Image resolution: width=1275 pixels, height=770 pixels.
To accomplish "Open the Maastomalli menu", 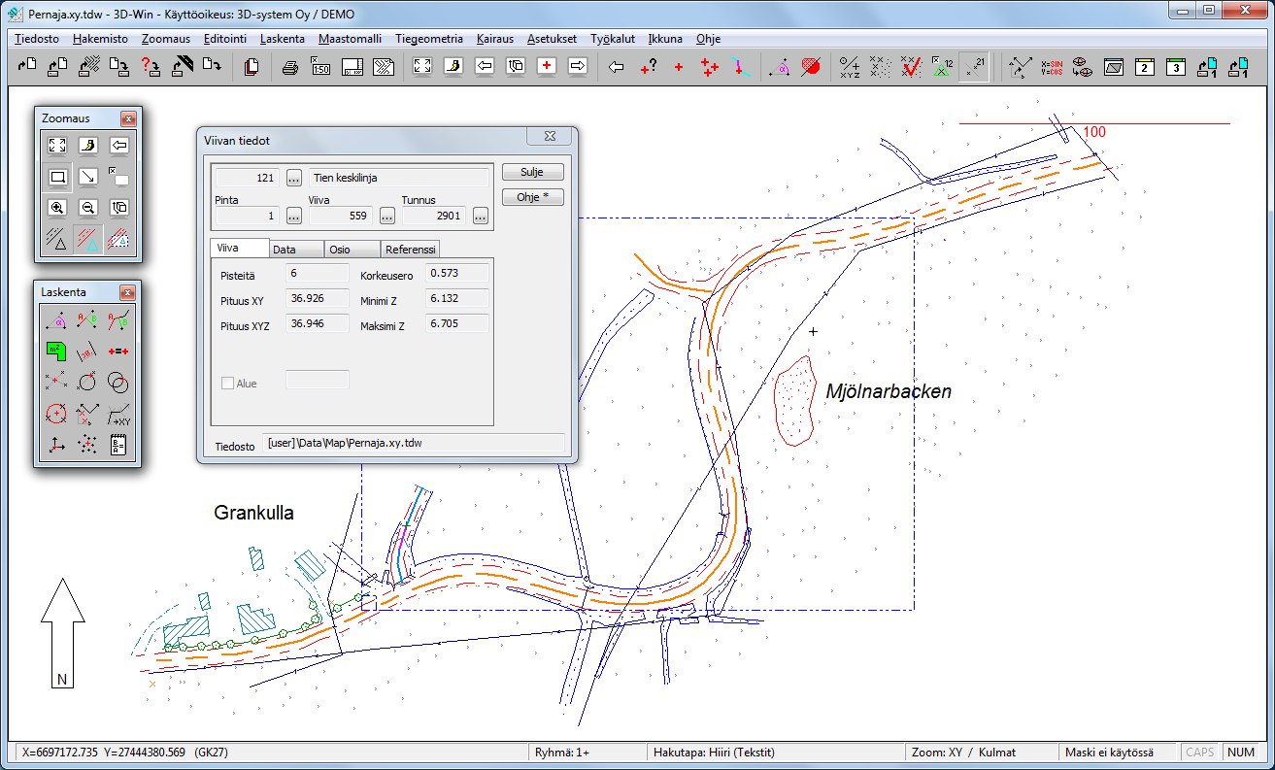I will (x=350, y=40).
